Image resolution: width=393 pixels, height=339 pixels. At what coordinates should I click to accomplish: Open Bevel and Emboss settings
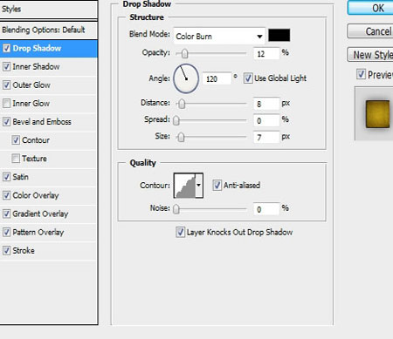(x=42, y=121)
